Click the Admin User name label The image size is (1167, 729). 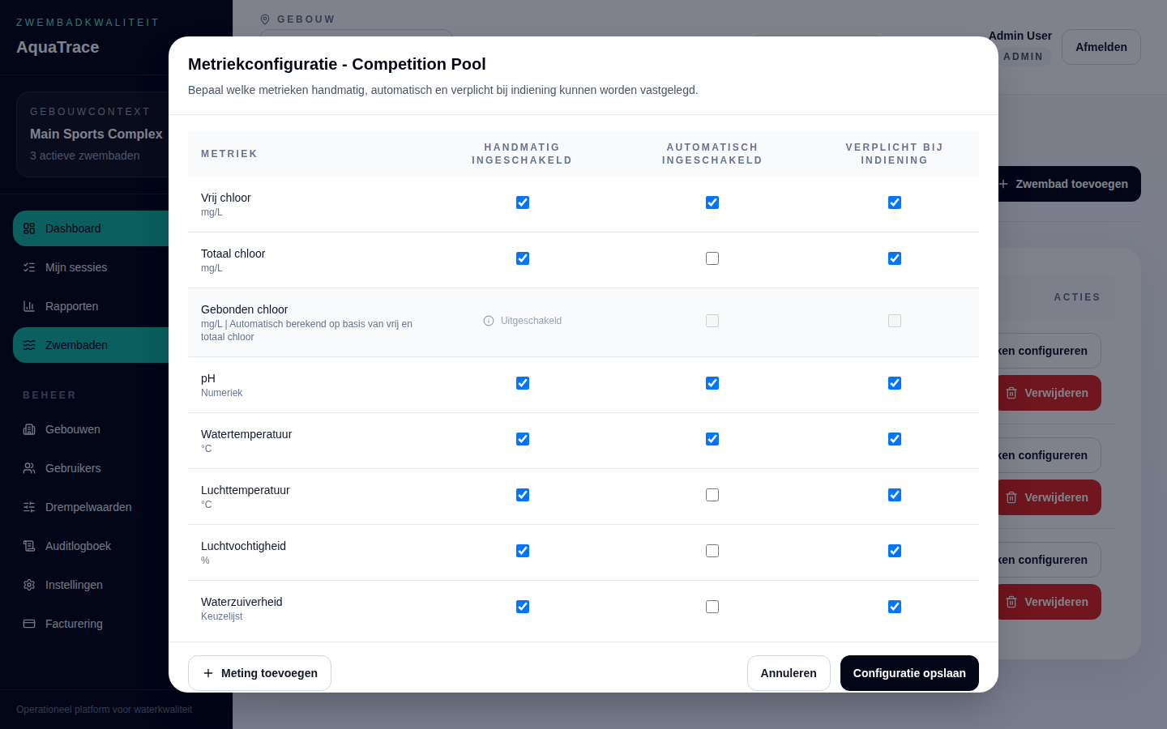(1020, 36)
